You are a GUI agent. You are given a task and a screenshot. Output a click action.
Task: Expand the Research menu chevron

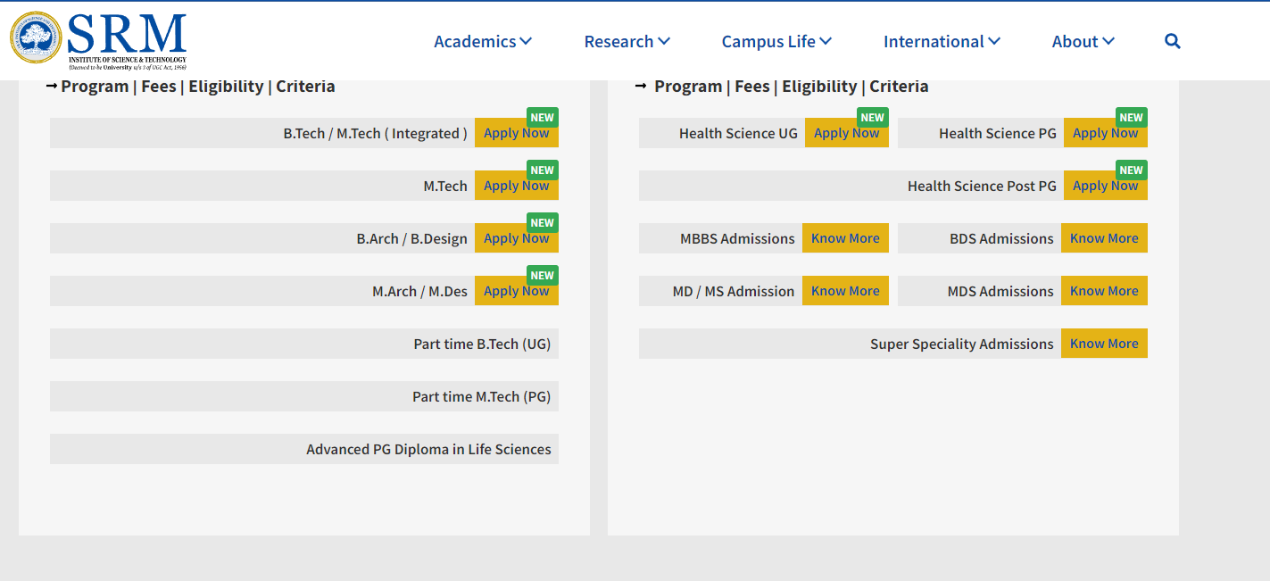tap(664, 41)
